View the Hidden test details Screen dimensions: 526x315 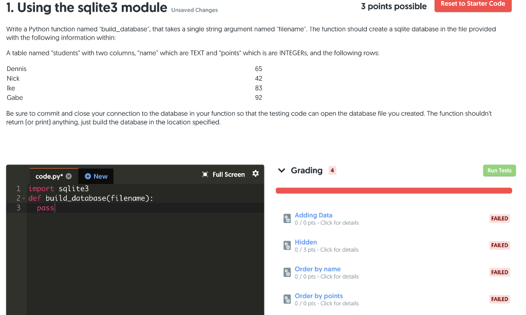[x=306, y=242]
